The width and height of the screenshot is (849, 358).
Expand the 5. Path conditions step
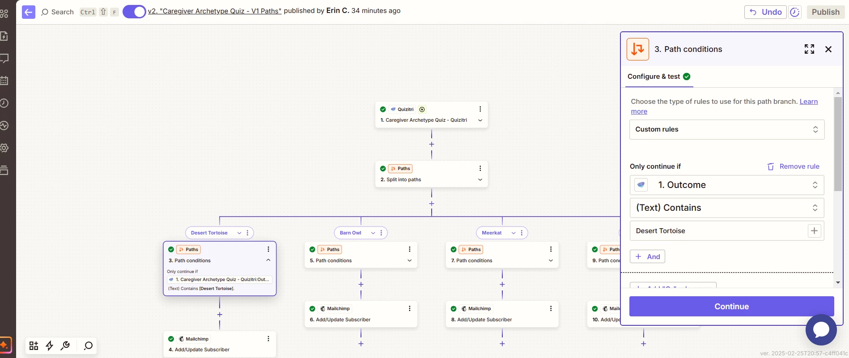pos(409,261)
